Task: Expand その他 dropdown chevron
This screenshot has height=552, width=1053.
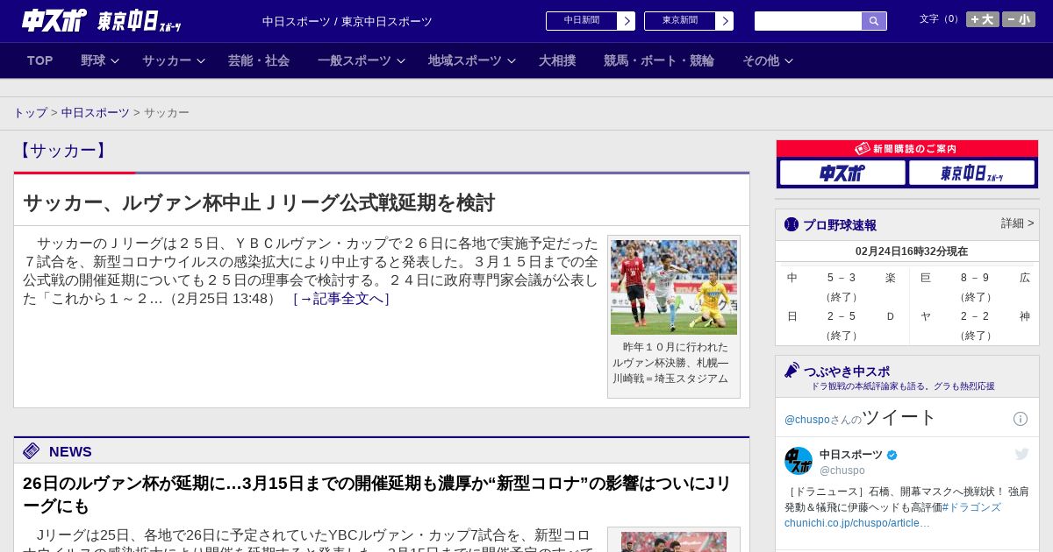Action: coord(789,61)
